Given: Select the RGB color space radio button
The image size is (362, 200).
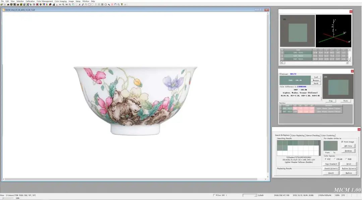Looking at the screenshot, I should click(346, 159).
